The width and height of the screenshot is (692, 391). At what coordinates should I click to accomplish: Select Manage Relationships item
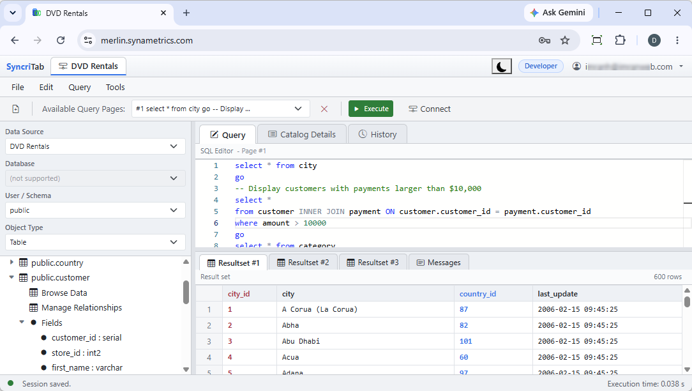point(82,307)
